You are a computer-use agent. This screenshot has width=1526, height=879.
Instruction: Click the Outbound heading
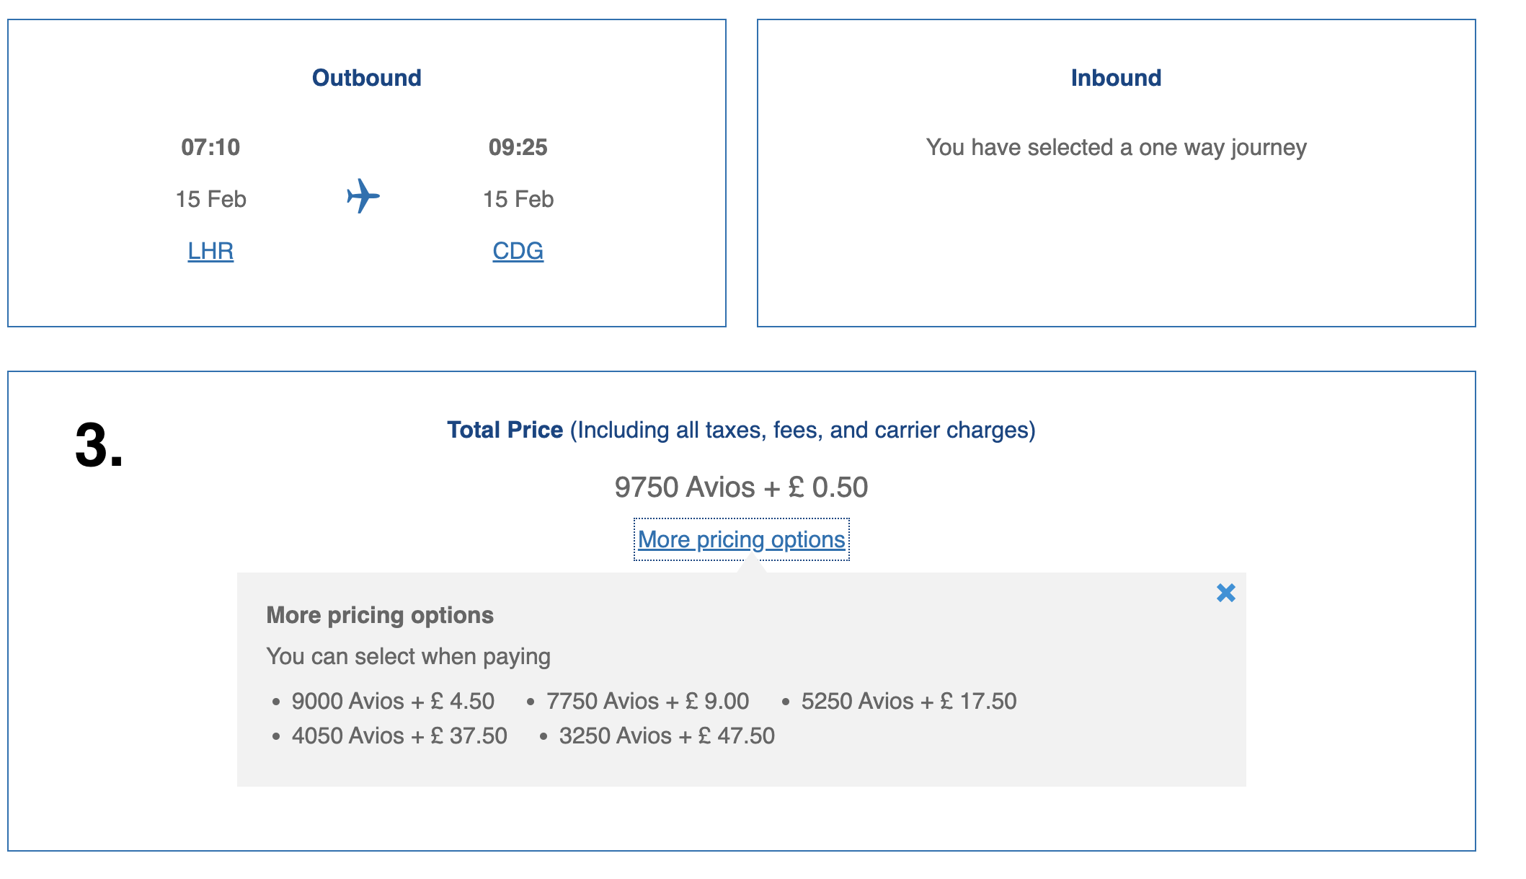click(x=366, y=78)
